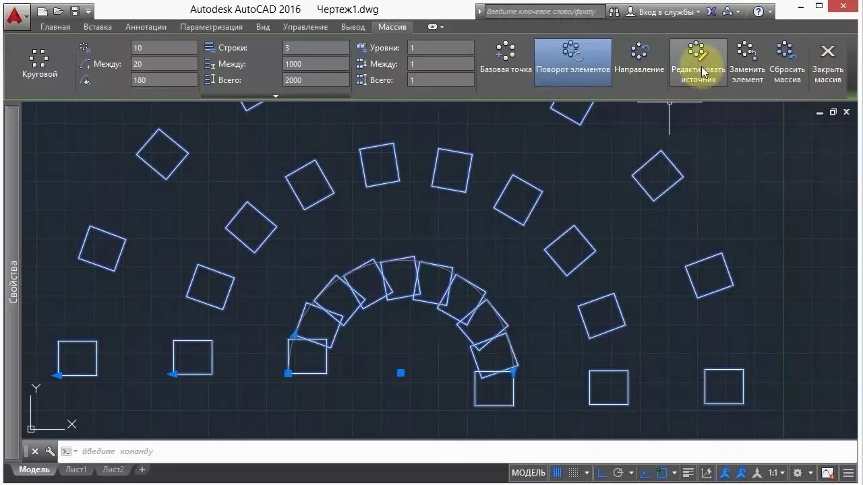Switch to the Управление tab
The height and width of the screenshot is (485, 863).
click(x=305, y=27)
